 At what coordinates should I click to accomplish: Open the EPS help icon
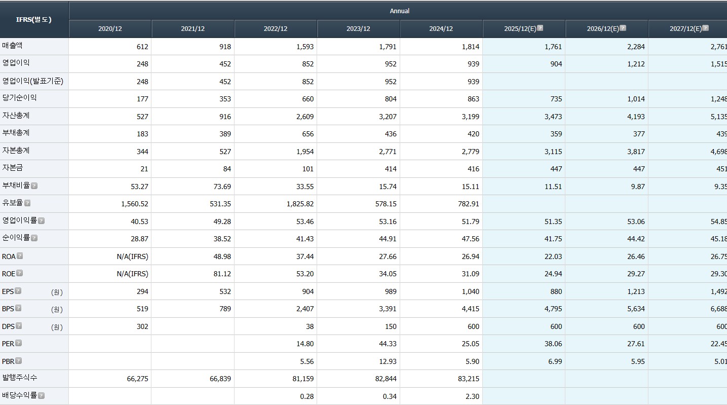coord(18,290)
